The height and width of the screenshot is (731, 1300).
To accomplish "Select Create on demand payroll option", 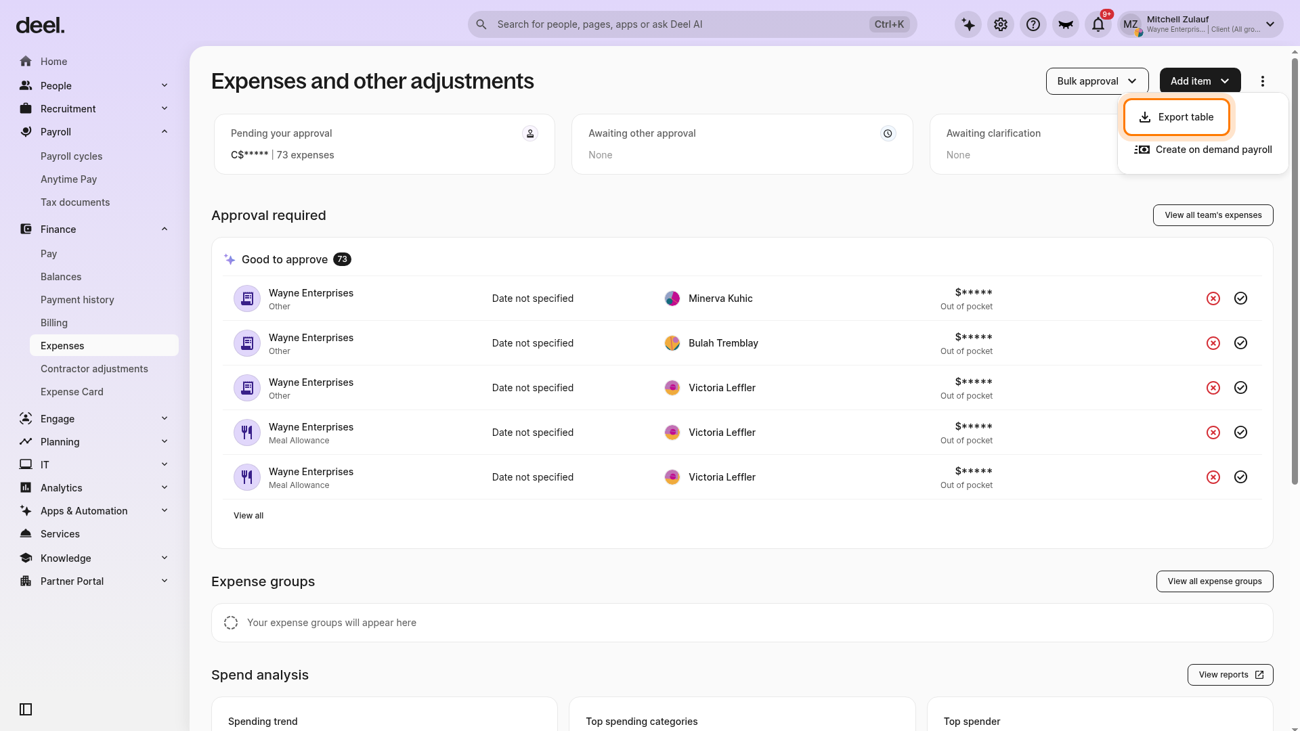I will [x=1203, y=150].
